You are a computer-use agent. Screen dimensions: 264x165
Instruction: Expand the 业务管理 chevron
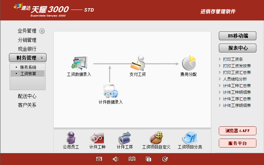42,31
